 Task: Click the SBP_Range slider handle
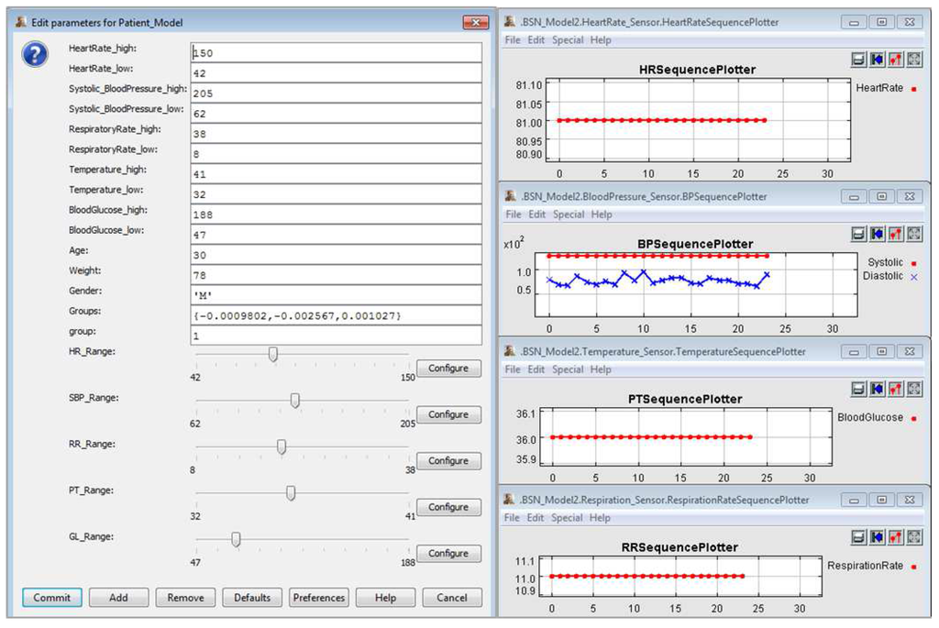295,401
